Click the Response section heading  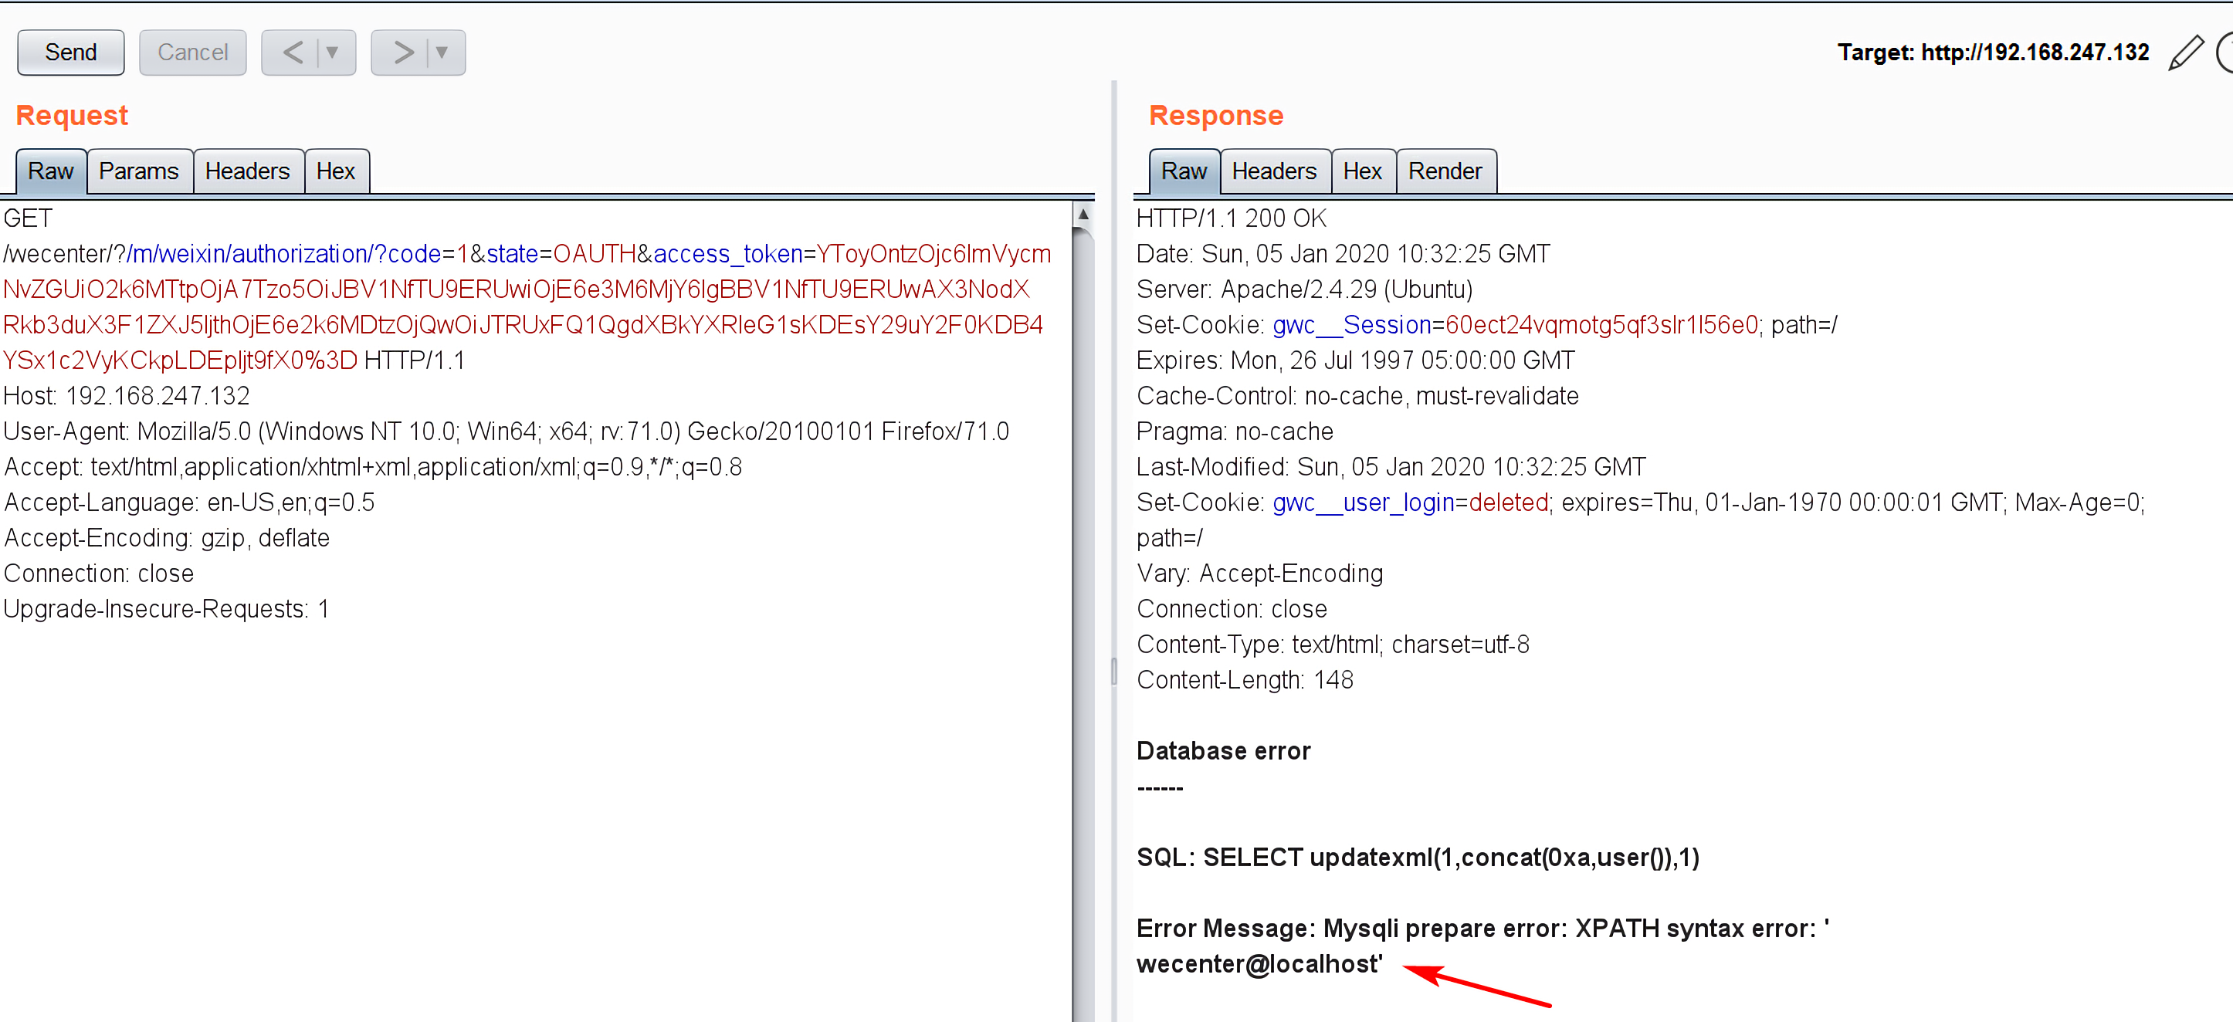tap(1216, 115)
